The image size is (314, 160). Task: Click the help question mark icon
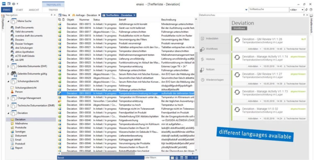pyautogui.click(x=311, y=10)
